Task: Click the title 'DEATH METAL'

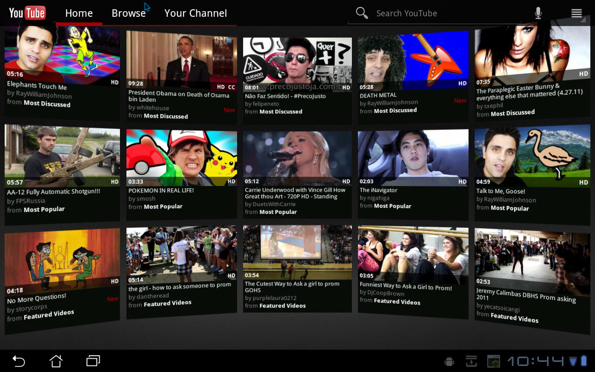Action: pyautogui.click(x=378, y=95)
